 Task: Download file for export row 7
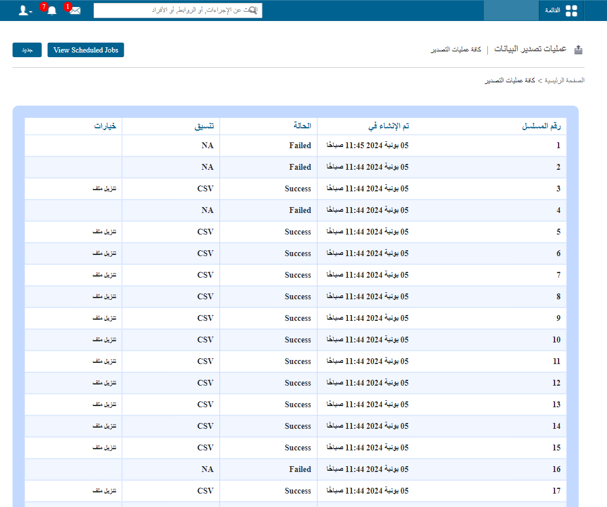click(104, 275)
